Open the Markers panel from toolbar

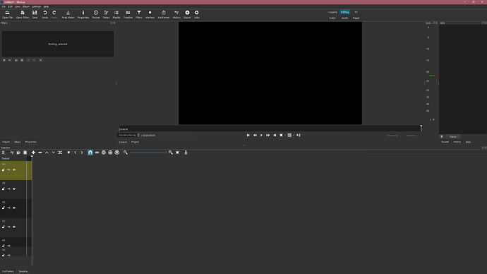[150, 14]
